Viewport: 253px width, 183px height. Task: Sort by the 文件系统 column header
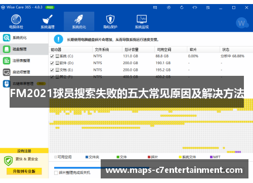[107, 50]
